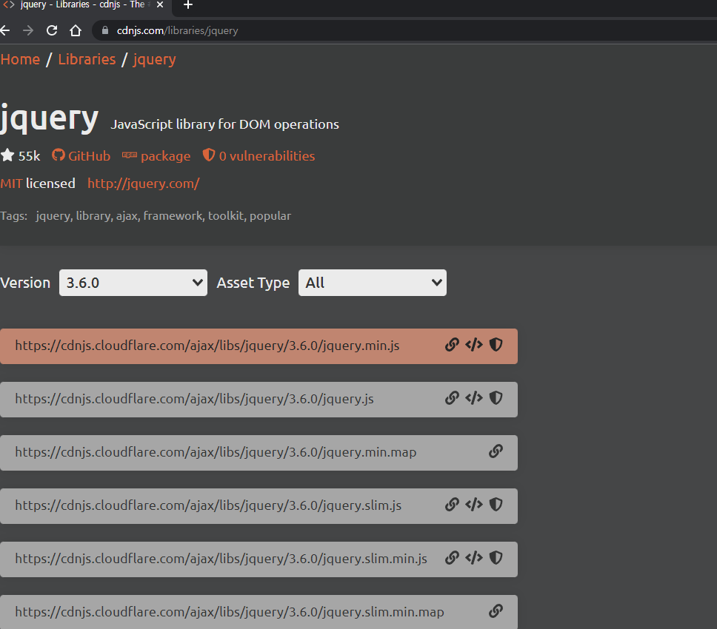Go to browser home icon

[76, 30]
